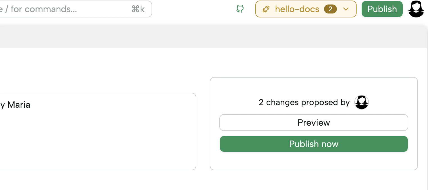Open your profile menu via the top-right avatar
This screenshot has width=428, height=190.
[x=416, y=9]
